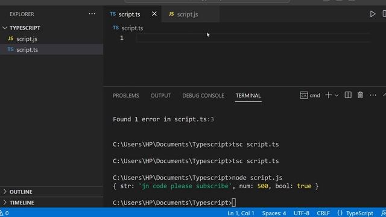Open the DEBUG CONSOLE panel tab
Viewport: 386px width, 217px height.
pos(203,95)
